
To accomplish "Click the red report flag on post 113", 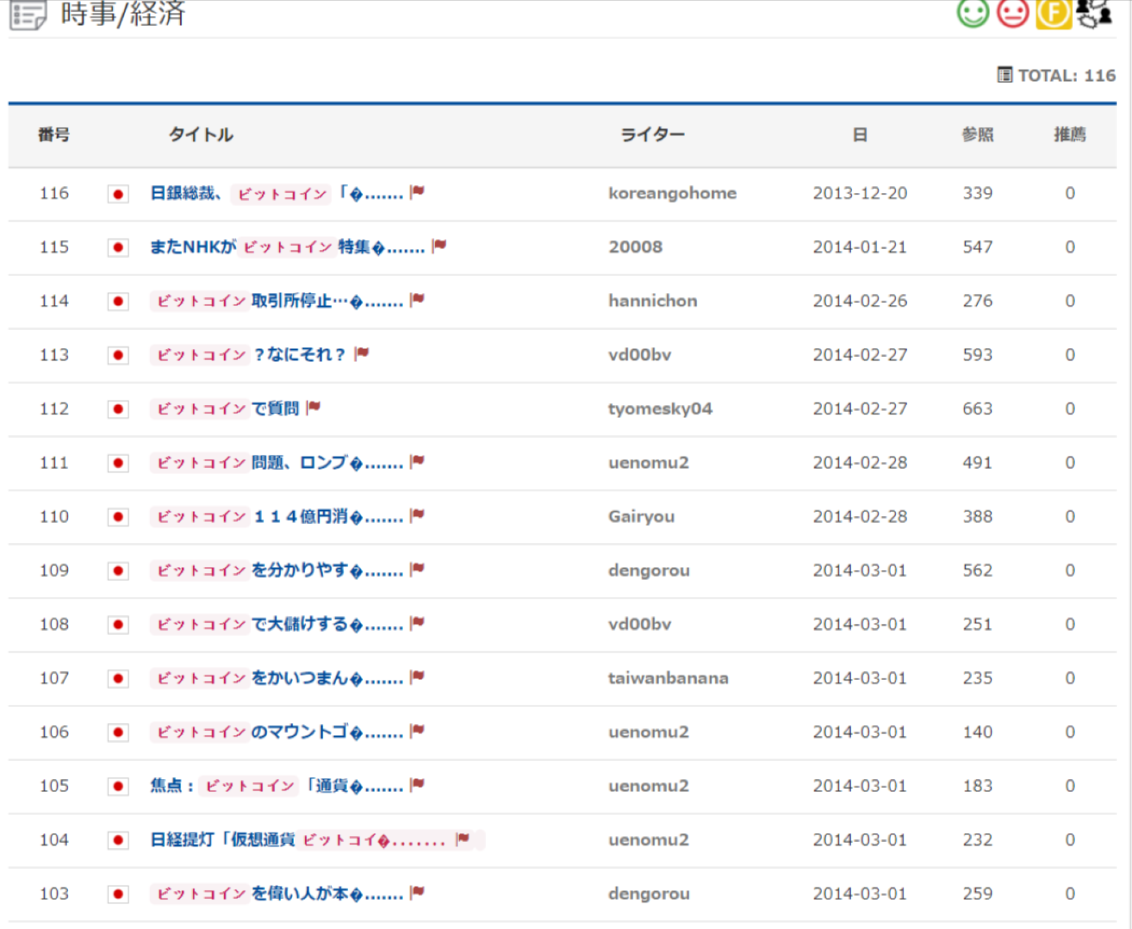I will (361, 353).
